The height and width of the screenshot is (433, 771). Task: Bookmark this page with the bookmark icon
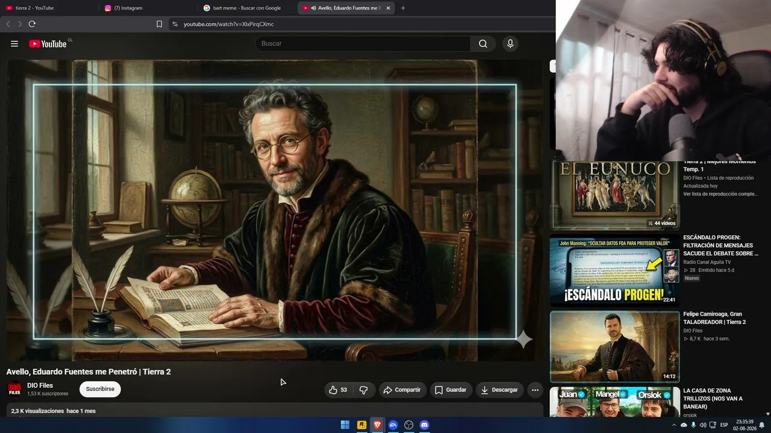pyautogui.click(x=159, y=24)
